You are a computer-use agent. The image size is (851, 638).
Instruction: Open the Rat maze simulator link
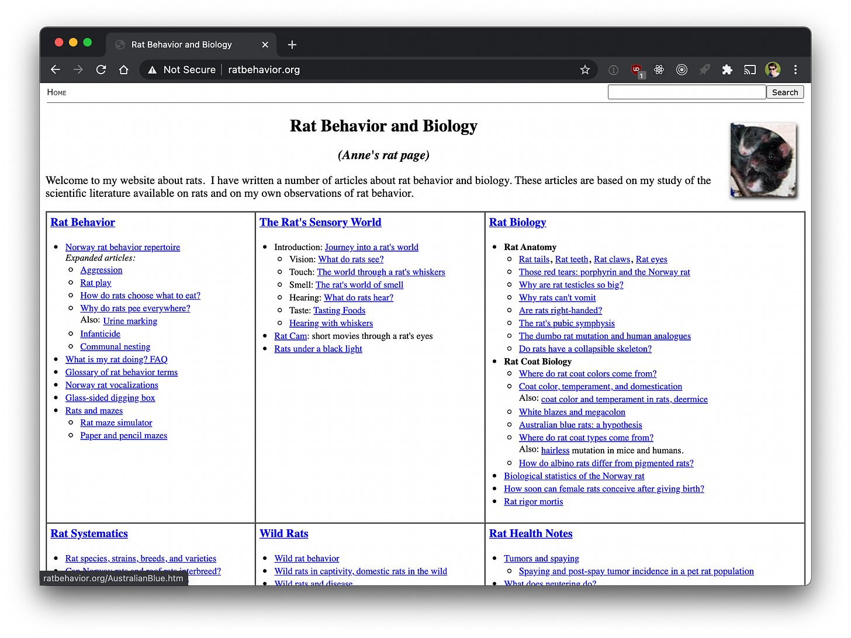point(116,422)
